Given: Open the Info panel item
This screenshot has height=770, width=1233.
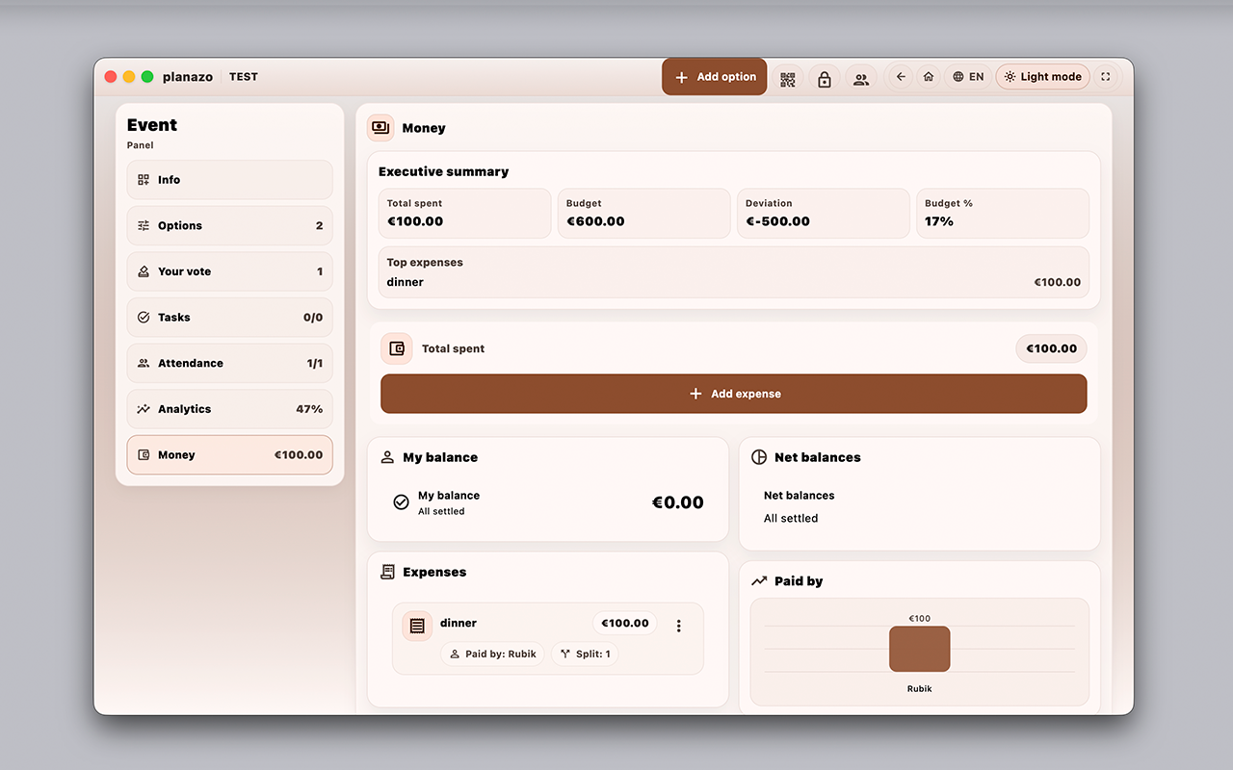Looking at the screenshot, I should 229,180.
